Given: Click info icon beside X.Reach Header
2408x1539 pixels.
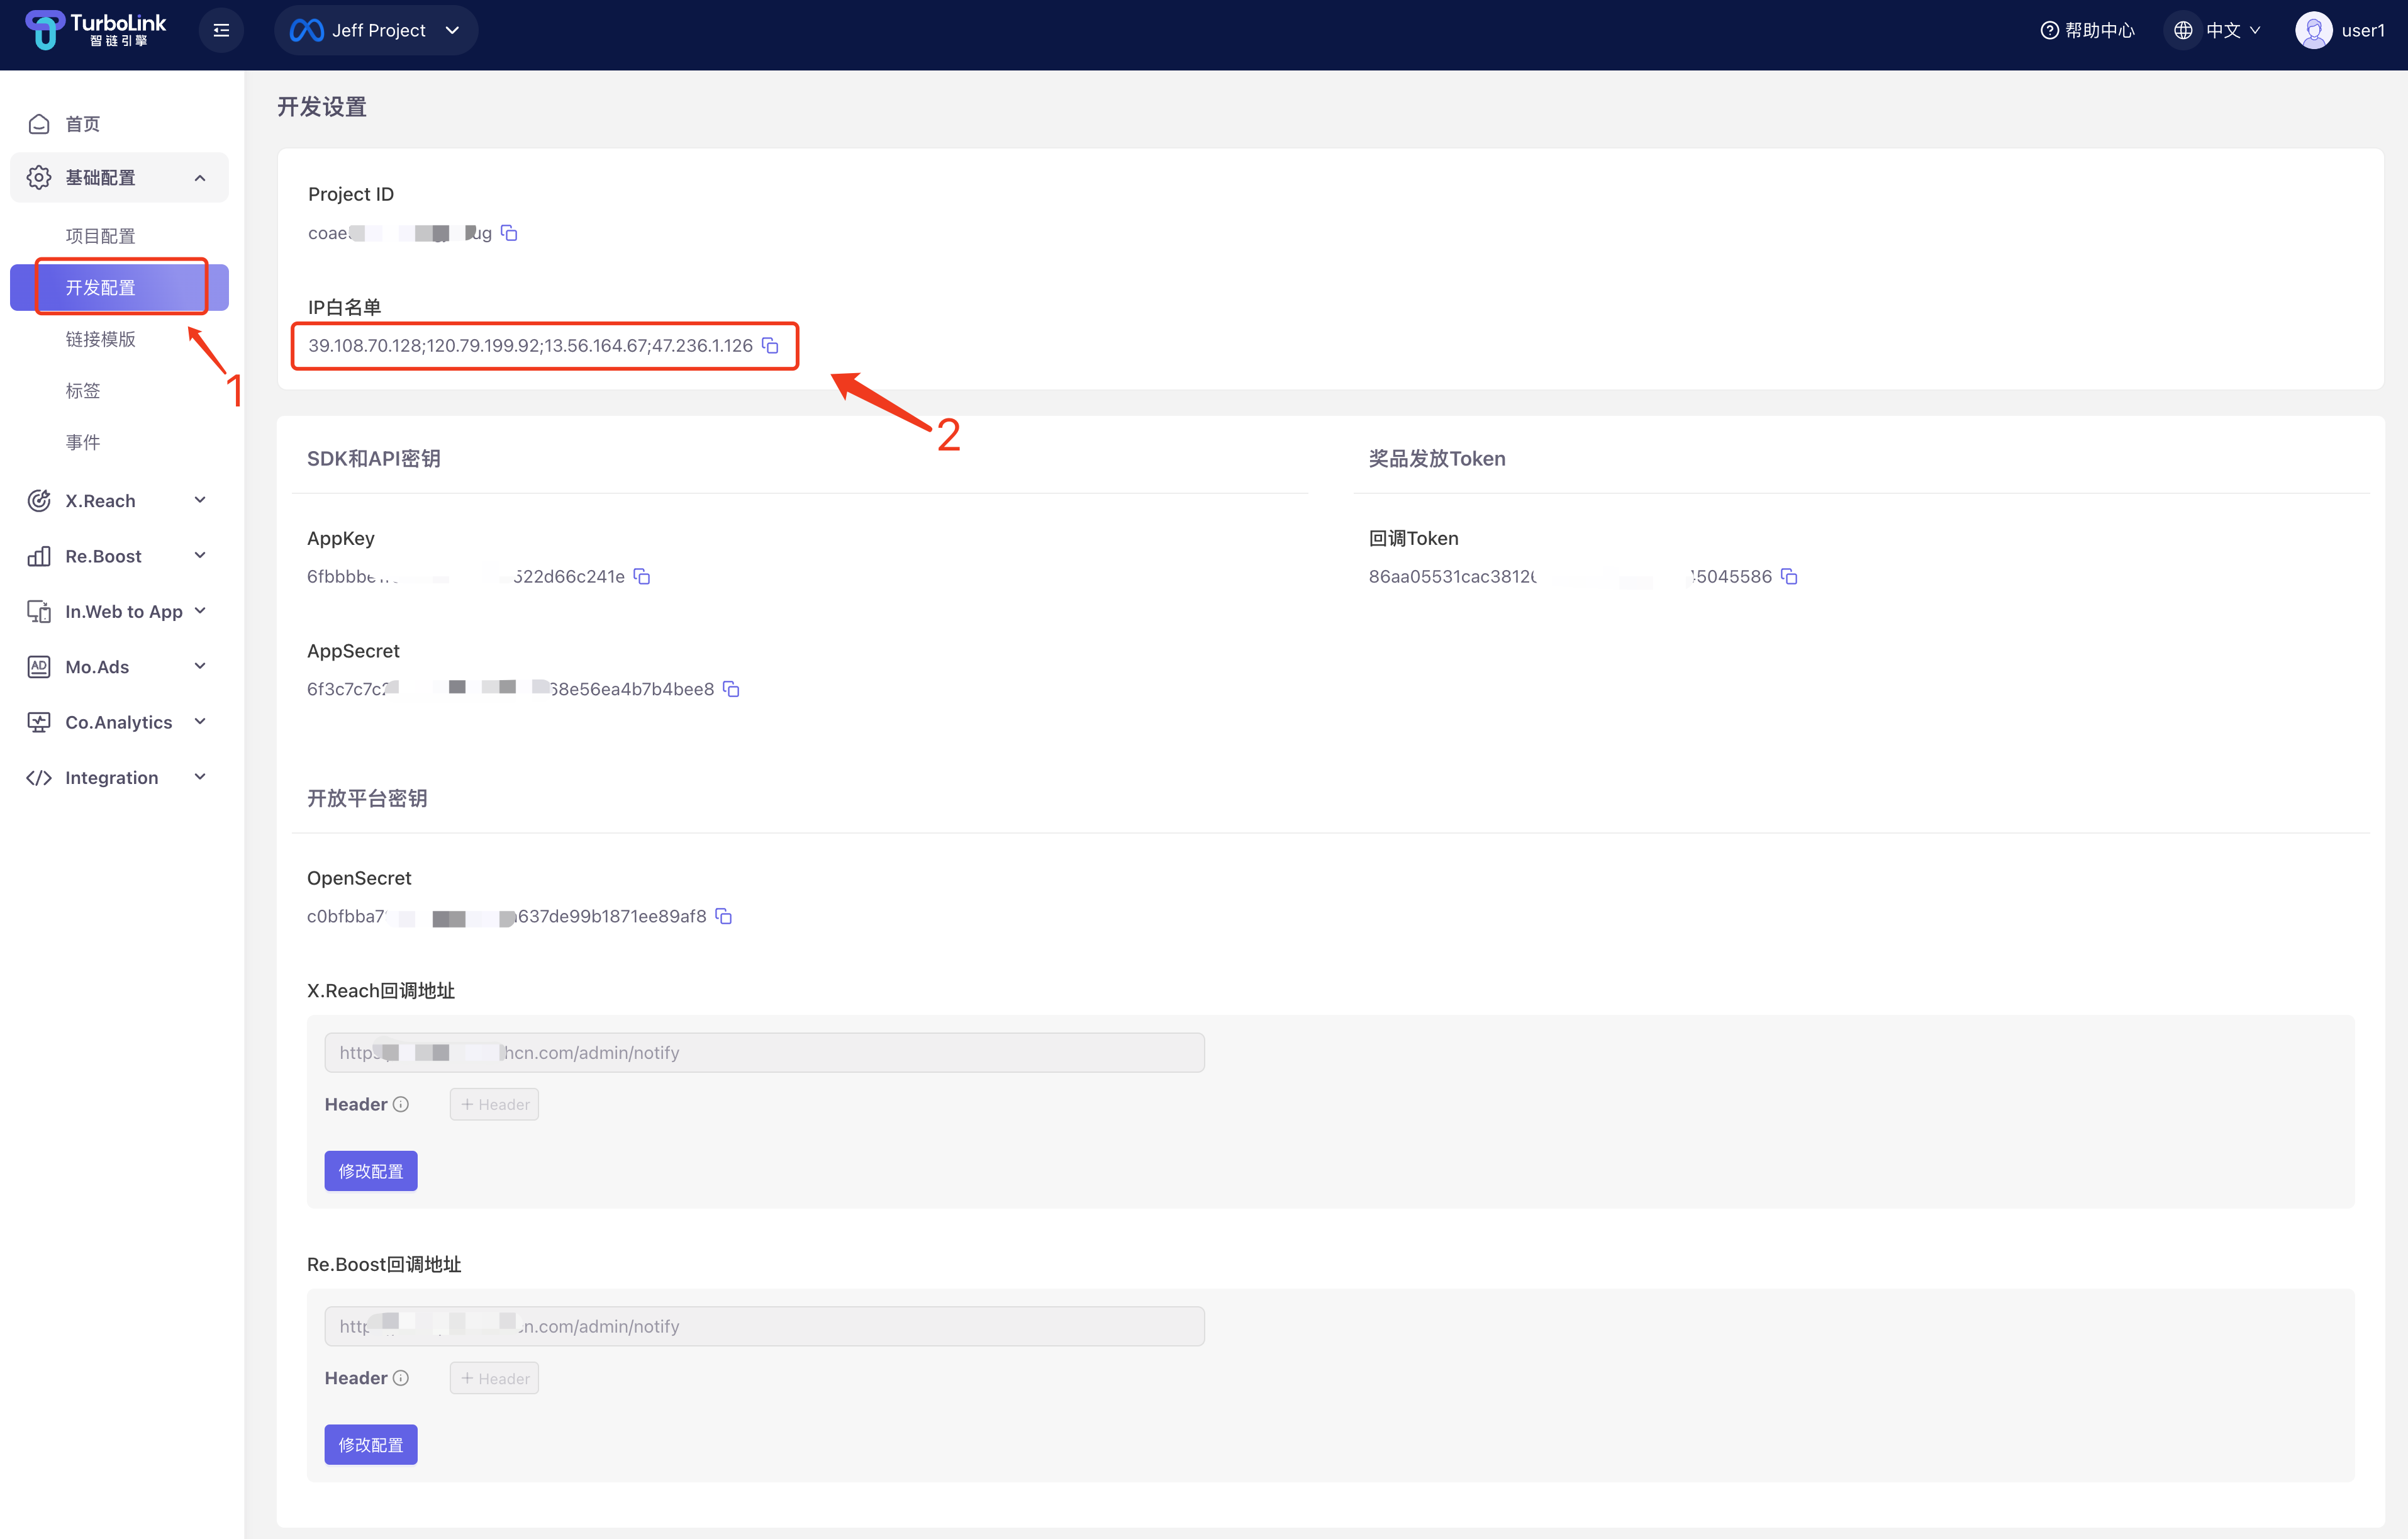Looking at the screenshot, I should click(x=401, y=1104).
